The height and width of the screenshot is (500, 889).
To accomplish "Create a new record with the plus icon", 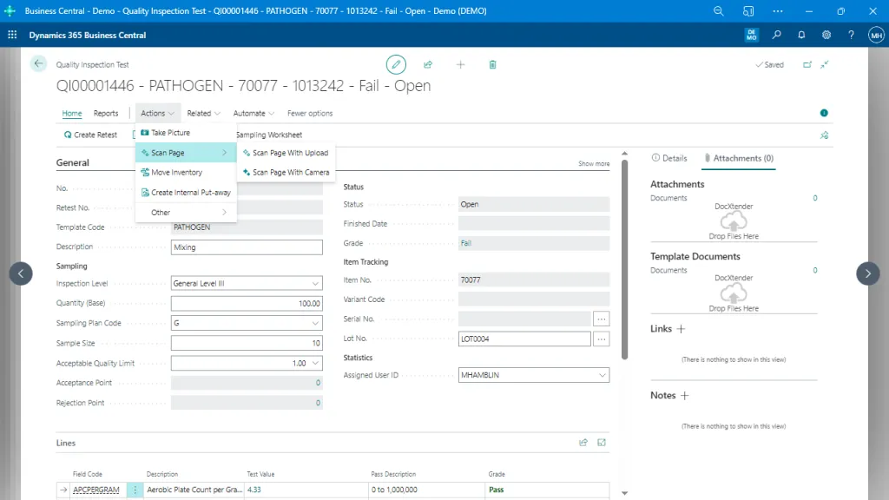I will pos(460,64).
